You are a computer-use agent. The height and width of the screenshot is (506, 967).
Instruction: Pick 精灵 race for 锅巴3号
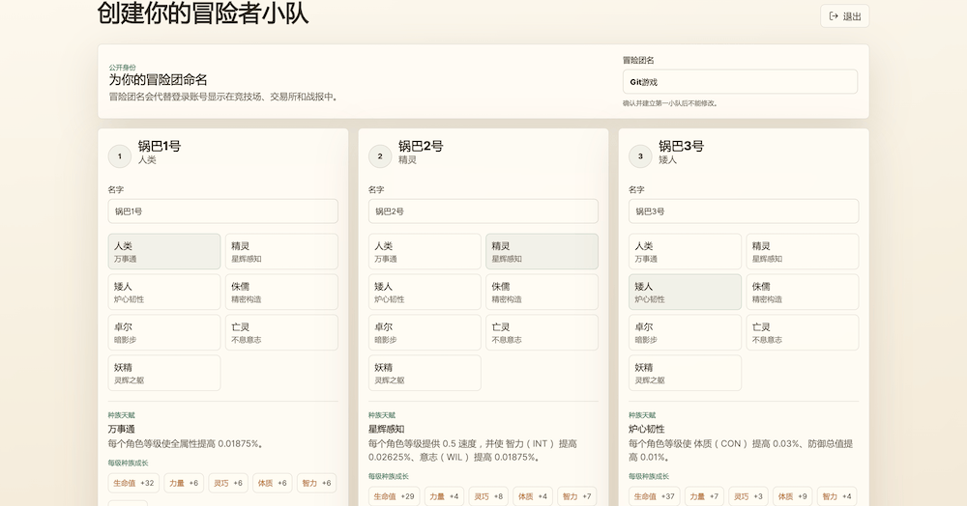802,251
